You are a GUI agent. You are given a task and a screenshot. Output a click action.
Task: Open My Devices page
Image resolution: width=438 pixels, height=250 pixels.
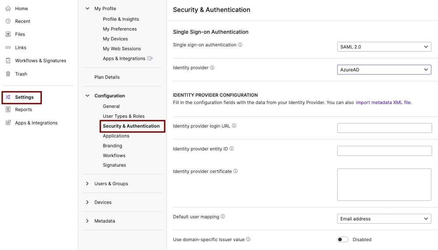[x=115, y=39]
